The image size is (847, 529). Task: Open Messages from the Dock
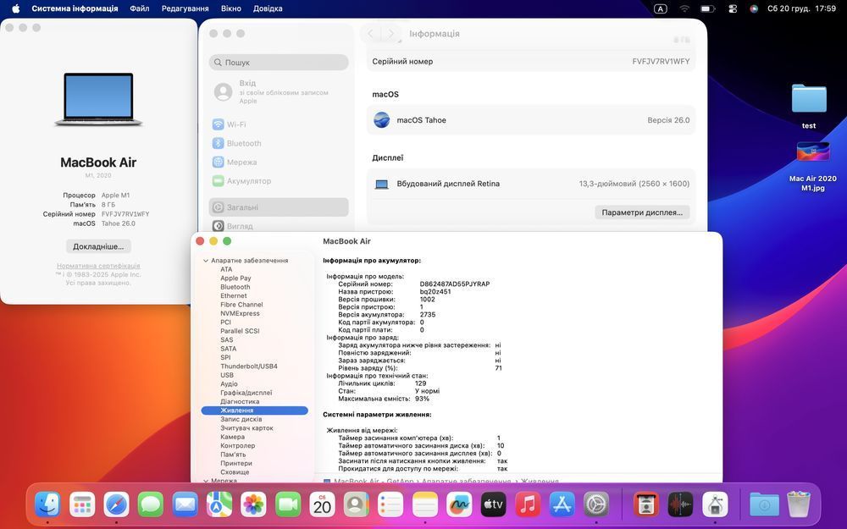tap(151, 505)
